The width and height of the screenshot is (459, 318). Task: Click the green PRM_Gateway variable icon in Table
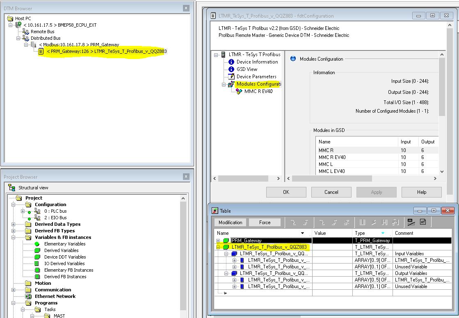click(x=226, y=241)
